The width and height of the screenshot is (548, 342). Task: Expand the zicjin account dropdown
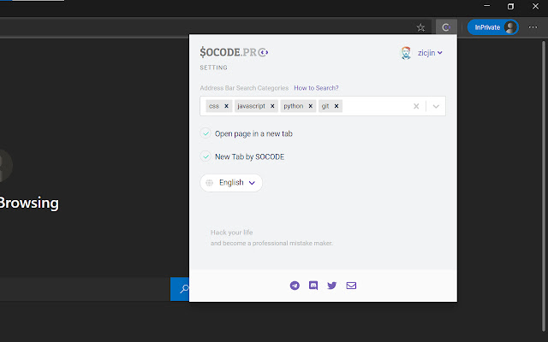[x=430, y=53]
